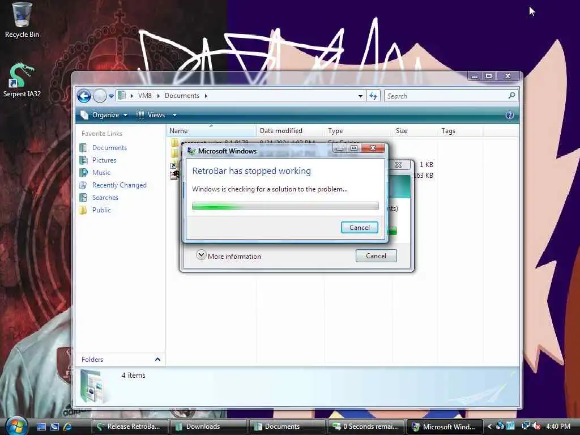Sort by Size column header
Viewport: 580px width, 435px height.
415,131
